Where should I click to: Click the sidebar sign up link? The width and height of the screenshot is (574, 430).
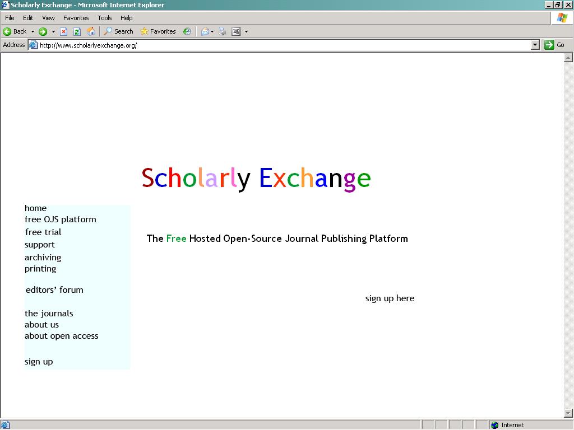[x=39, y=362]
